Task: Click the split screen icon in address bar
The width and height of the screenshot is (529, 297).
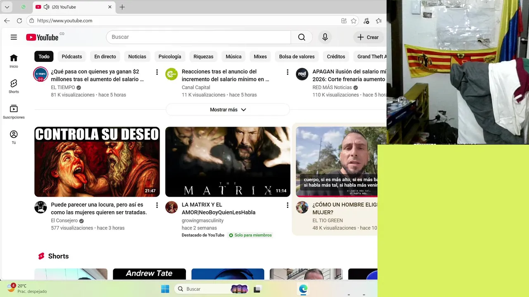Action: click(x=344, y=21)
